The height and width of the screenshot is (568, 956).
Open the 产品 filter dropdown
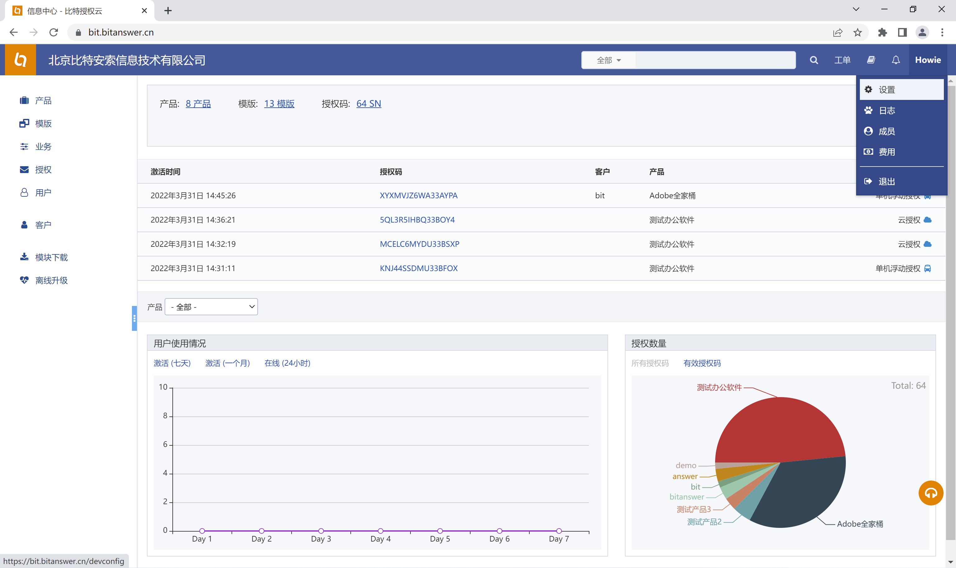click(211, 307)
